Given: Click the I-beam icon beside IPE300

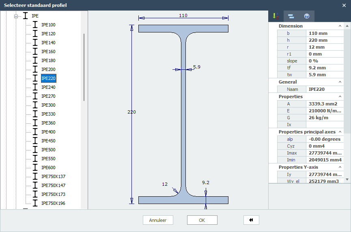Looking at the screenshot, I should pos(35,105).
